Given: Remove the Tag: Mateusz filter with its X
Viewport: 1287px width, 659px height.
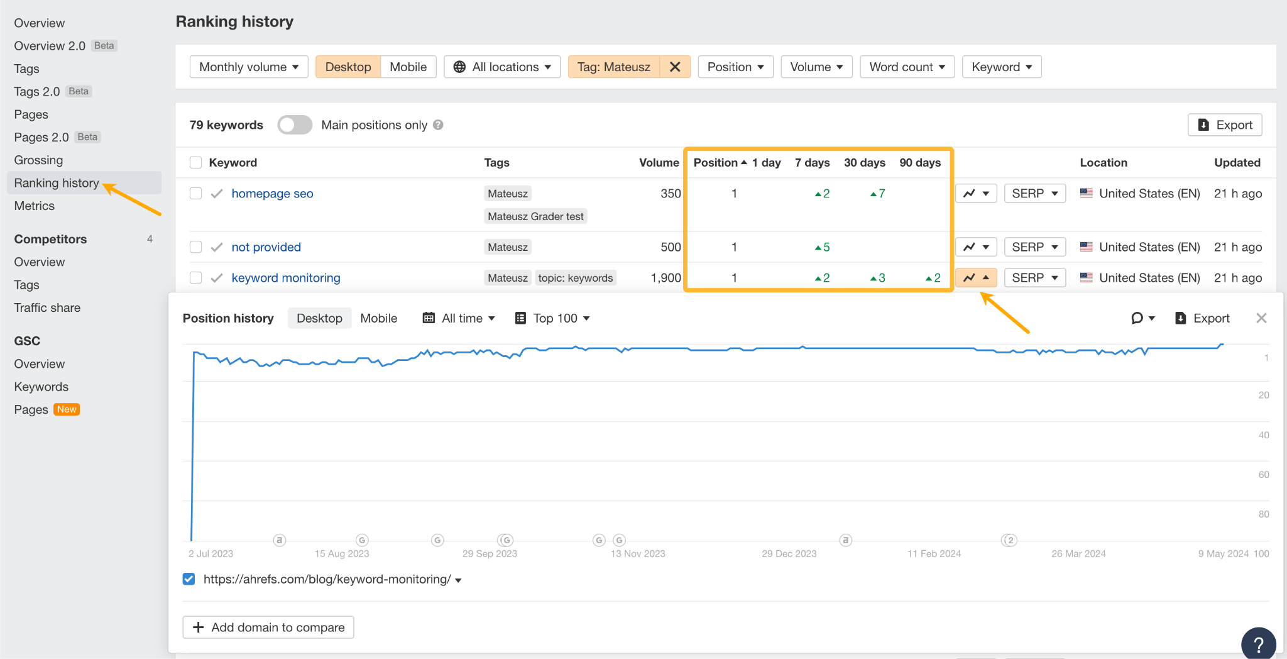Looking at the screenshot, I should pos(675,67).
